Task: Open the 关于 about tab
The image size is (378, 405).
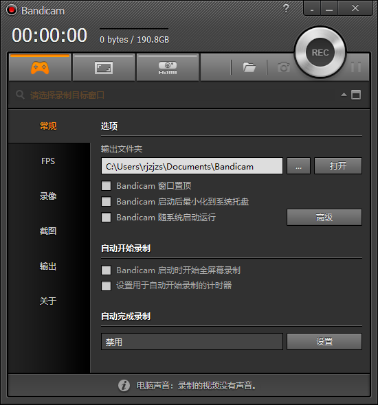Action: pos(48,301)
